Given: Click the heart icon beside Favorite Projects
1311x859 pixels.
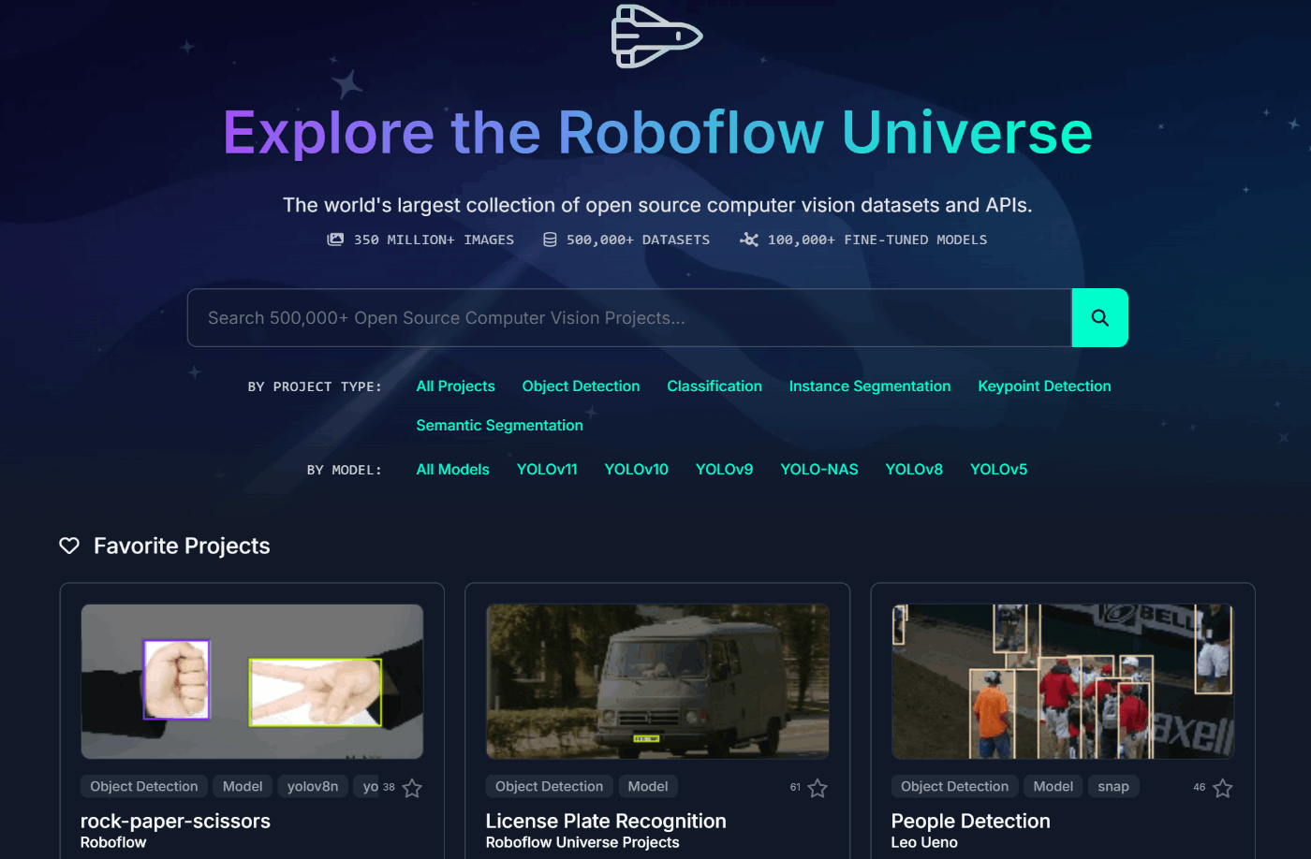Looking at the screenshot, I should pyautogui.click(x=69, y=546).
